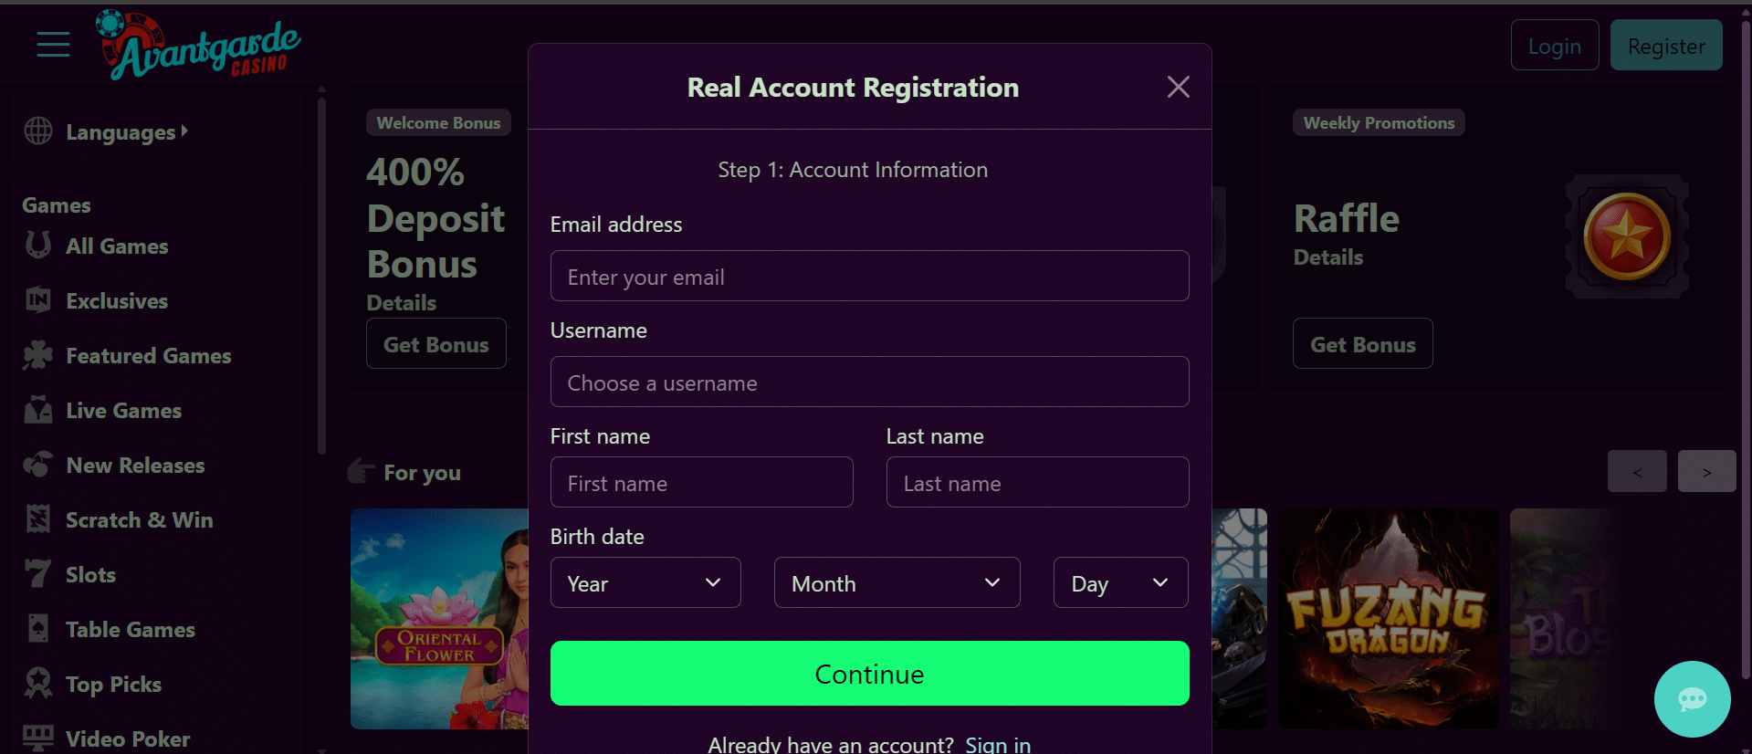This screenshot has width=1752, height=754.
Task: Open the birth Day dropdown
Action: click(1120, 583)
